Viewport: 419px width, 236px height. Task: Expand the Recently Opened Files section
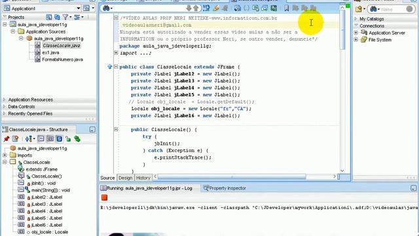pyautogui.click(x=5, y=113)
